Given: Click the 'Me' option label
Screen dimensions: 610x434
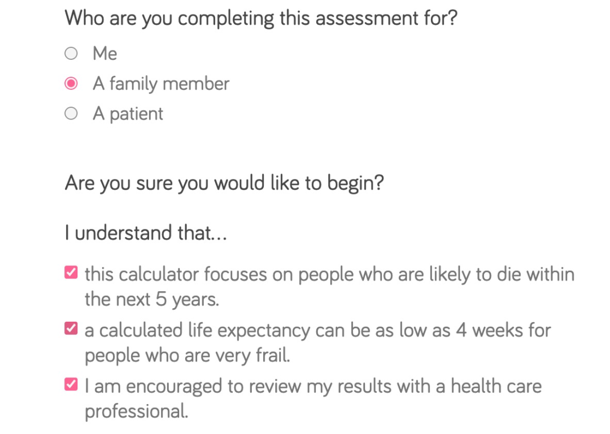Looking at the screenshot, I should [105, 54].
